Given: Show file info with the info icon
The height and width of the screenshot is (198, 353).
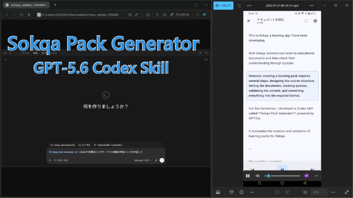Looking at the screenshot, I should [x=242, y=192].
